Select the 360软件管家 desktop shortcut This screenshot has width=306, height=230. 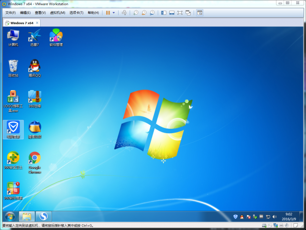[13, 191]
